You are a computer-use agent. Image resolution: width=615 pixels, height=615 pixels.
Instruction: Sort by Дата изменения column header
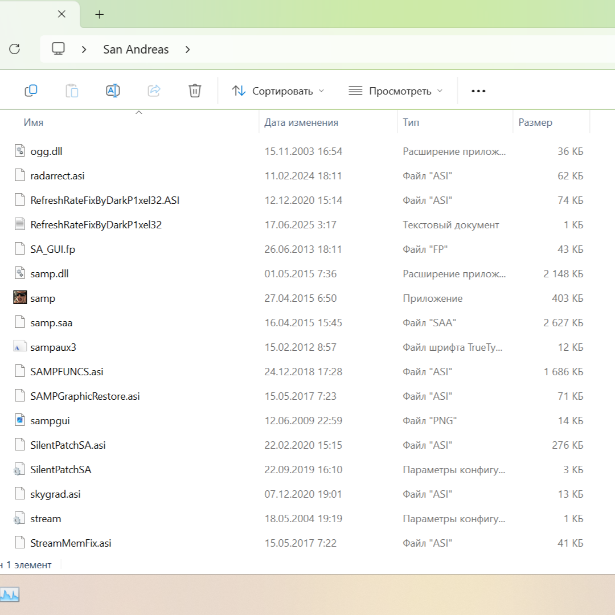301,122
